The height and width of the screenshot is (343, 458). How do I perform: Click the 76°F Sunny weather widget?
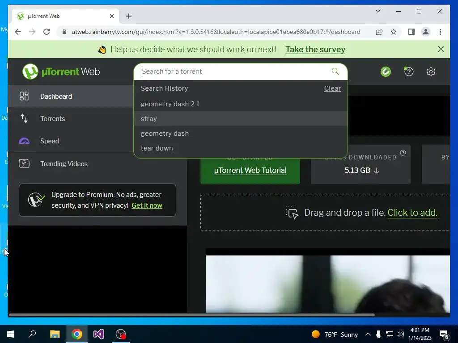(x=335, y=334)
